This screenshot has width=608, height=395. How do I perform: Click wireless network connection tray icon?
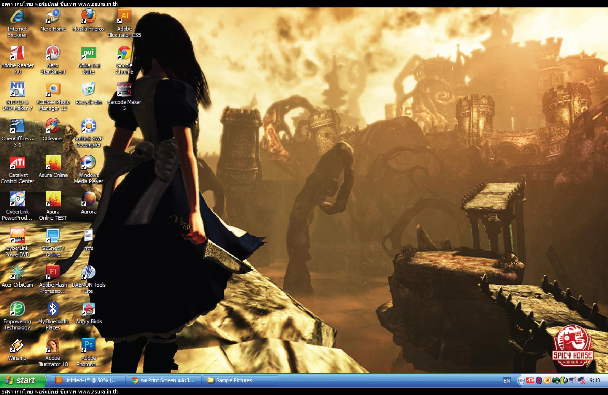click(572, 380)
